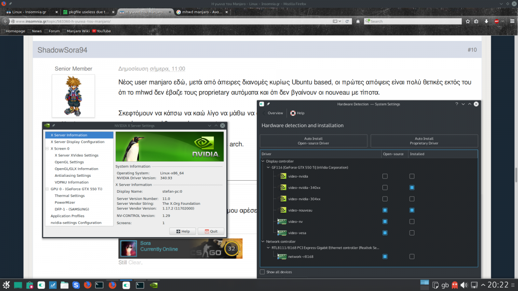518x291 pixels.
Task: Open the YouTube bookmark
Action: pyautogui.click(x=101, y=31)
